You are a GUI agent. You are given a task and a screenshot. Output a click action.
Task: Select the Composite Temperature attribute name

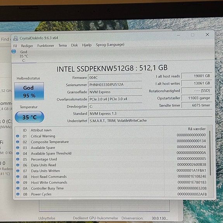pyautogui.click(x=50, y=142)
